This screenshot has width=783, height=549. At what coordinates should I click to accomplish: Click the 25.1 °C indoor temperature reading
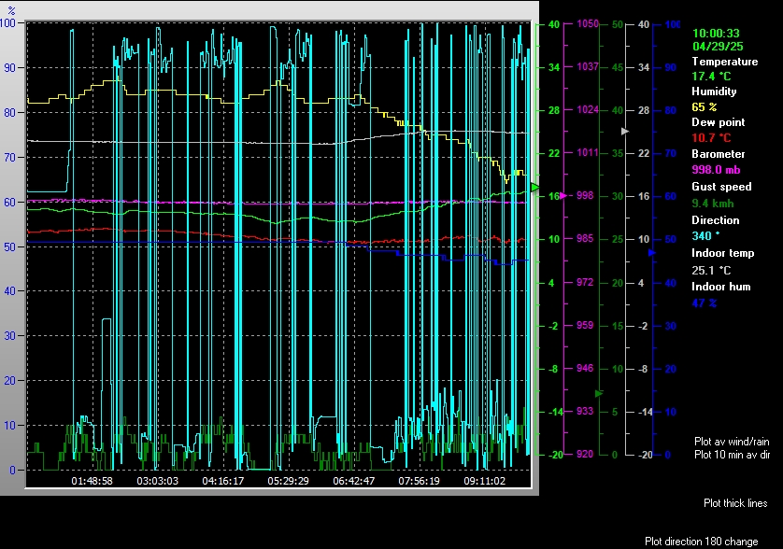coord(711,271)
